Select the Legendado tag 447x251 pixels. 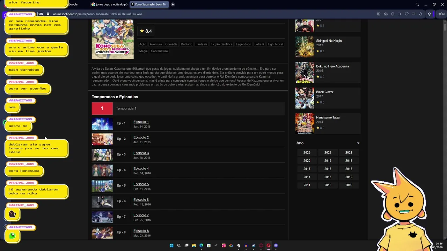[243, 44]
